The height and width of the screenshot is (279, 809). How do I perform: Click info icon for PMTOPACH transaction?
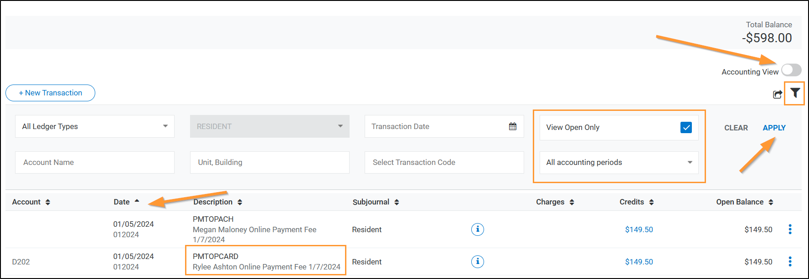[x=477, y=229]
